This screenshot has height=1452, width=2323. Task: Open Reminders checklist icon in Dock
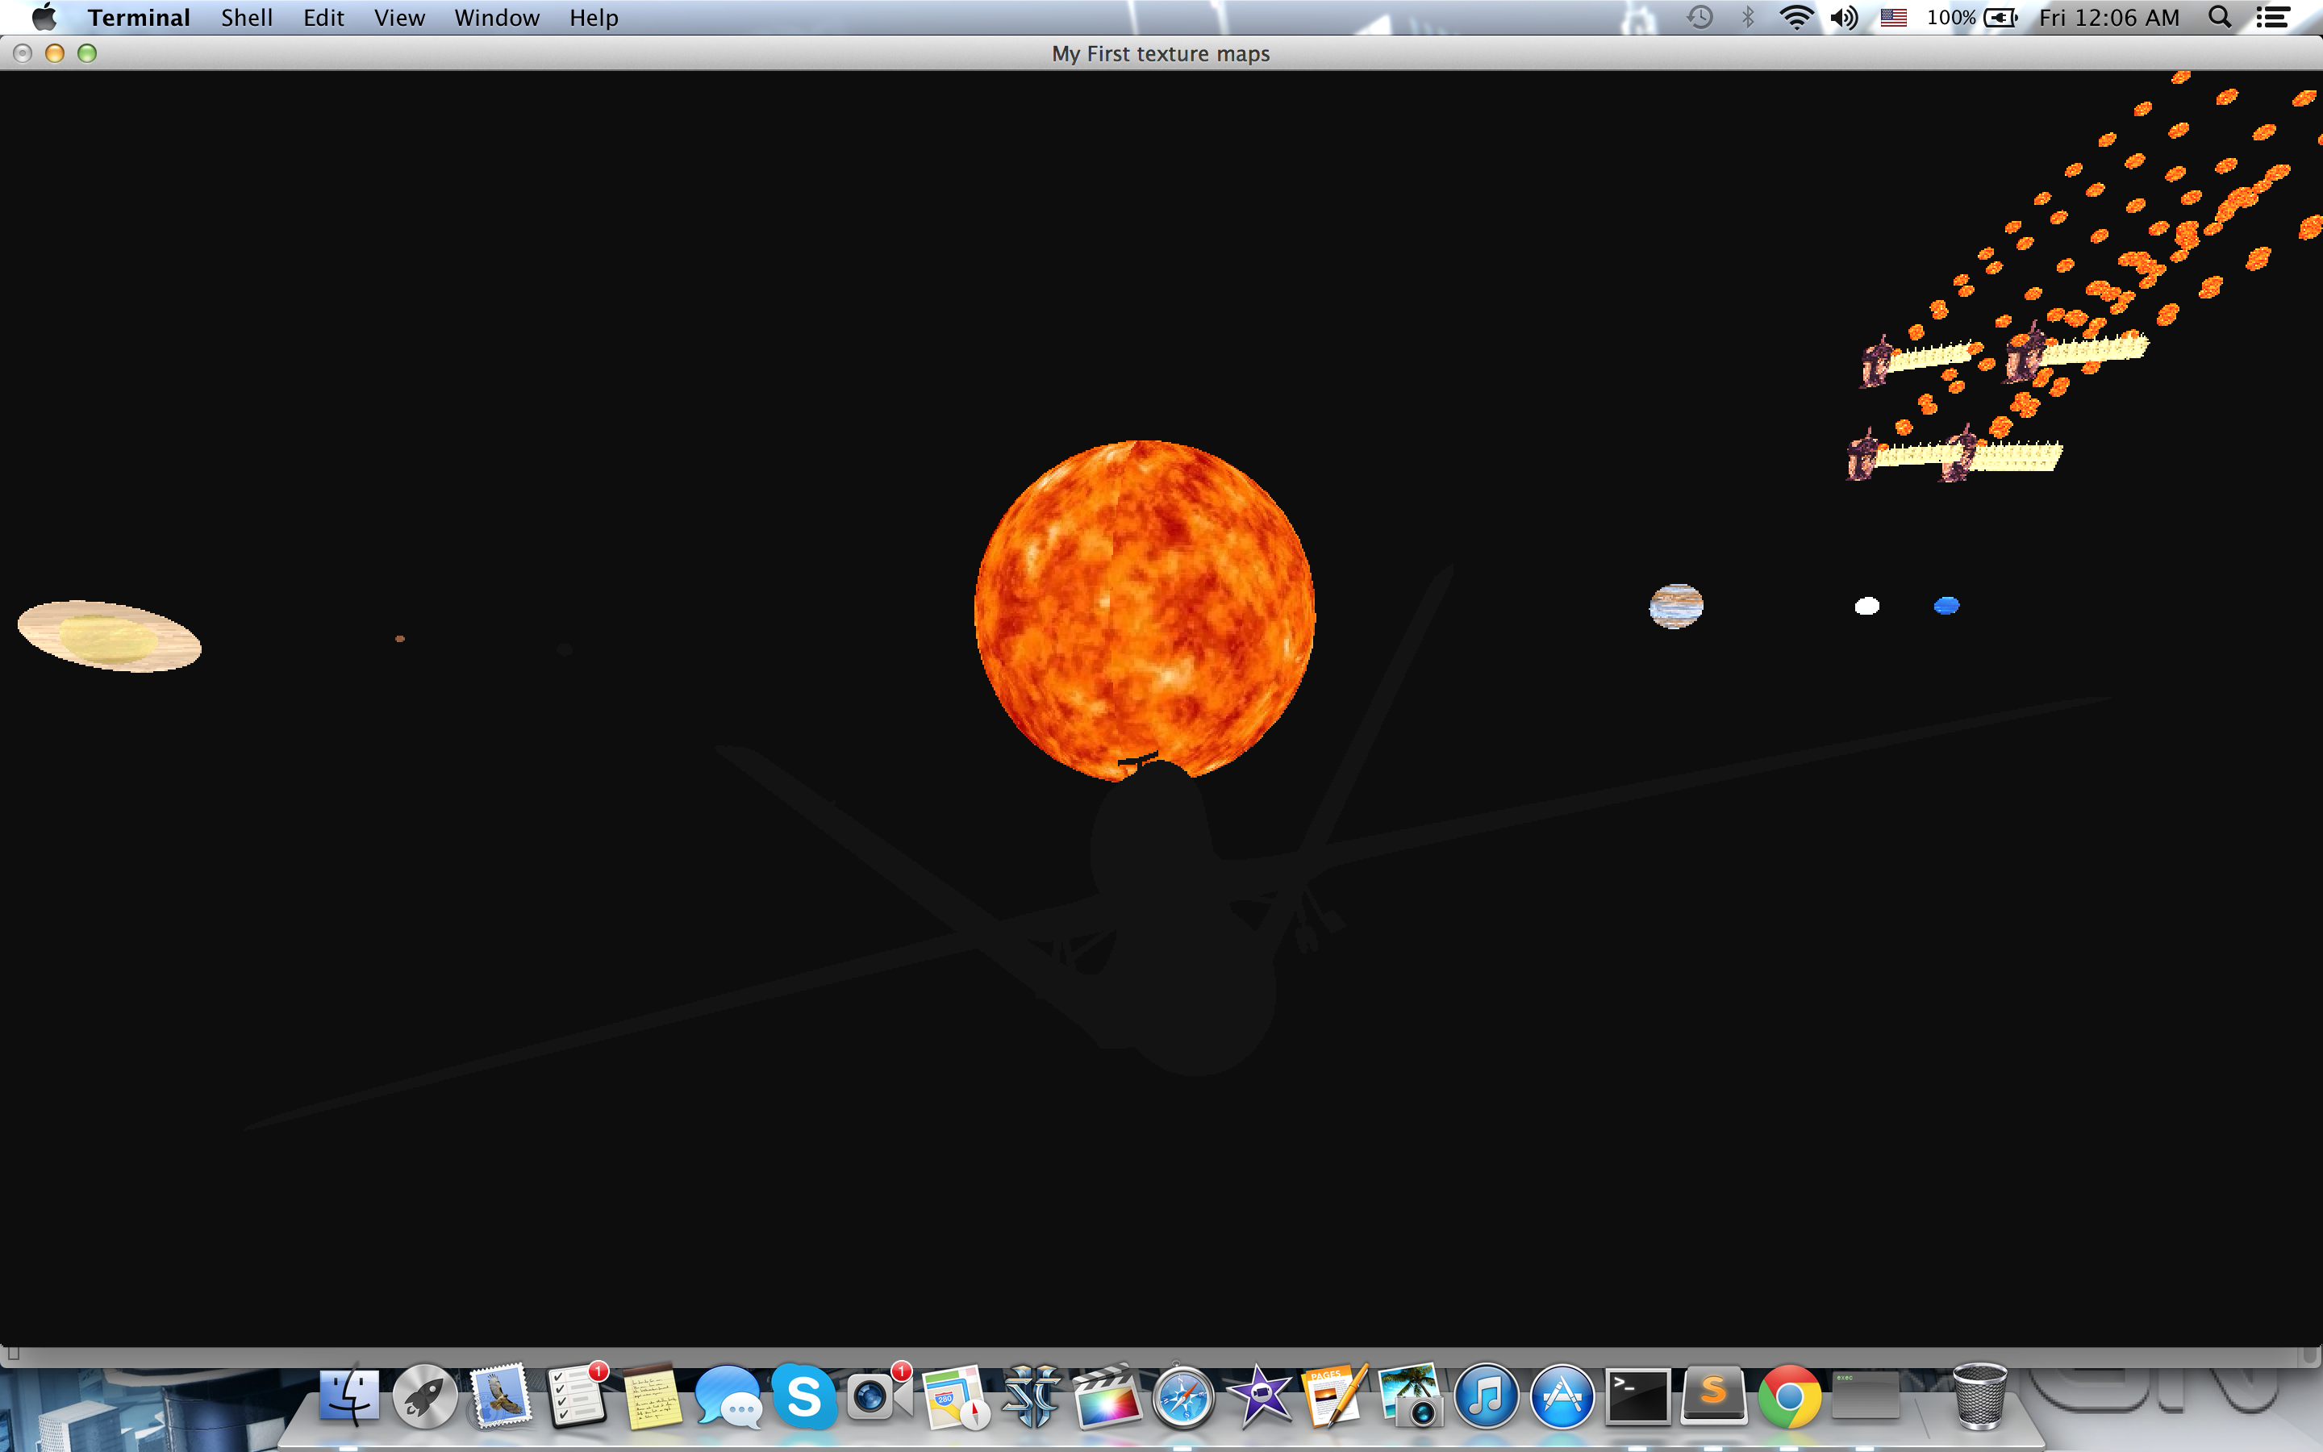[577, 1396]
